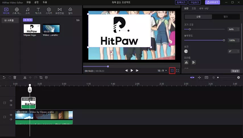Screen dimensions: 243x138
Task: Open the 설정 settings menu
Action: pyautogui.click(x=36, y=2)
